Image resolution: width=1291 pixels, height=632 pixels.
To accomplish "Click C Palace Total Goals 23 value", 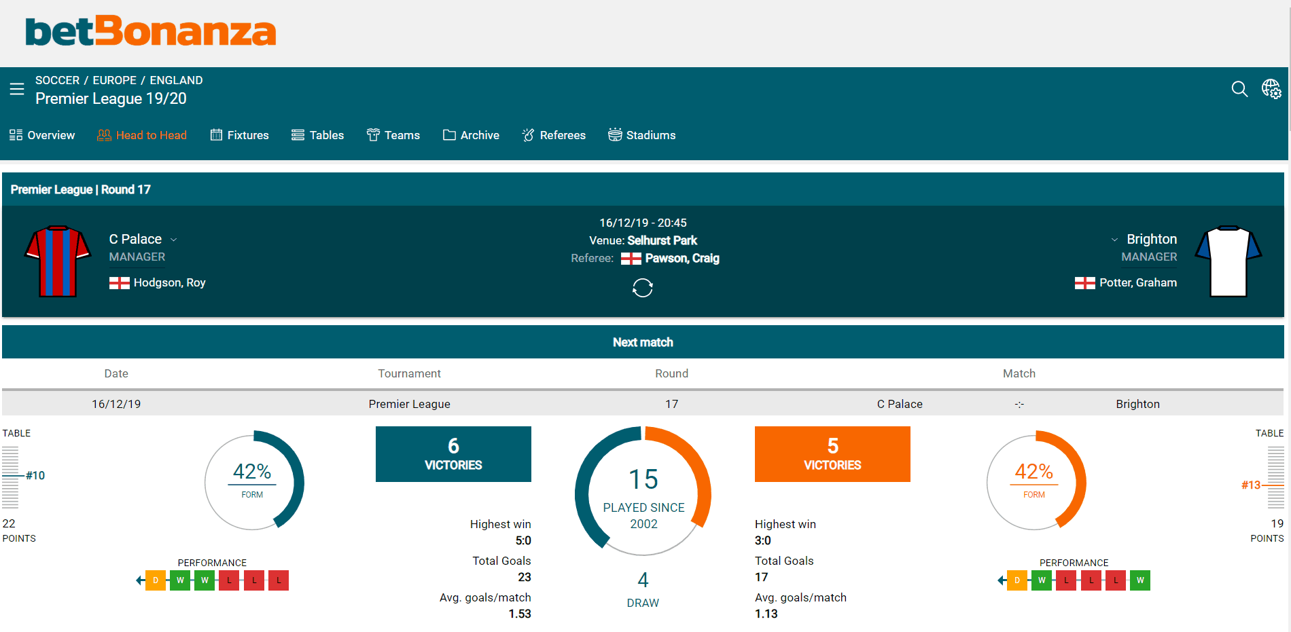I will [525, 578].
